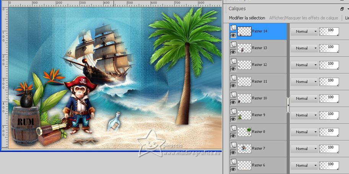This screenshot has width=349, height=174.
Task: Expand the blend mode dropdown for Raster 6
Action: (x=304, y=165)
